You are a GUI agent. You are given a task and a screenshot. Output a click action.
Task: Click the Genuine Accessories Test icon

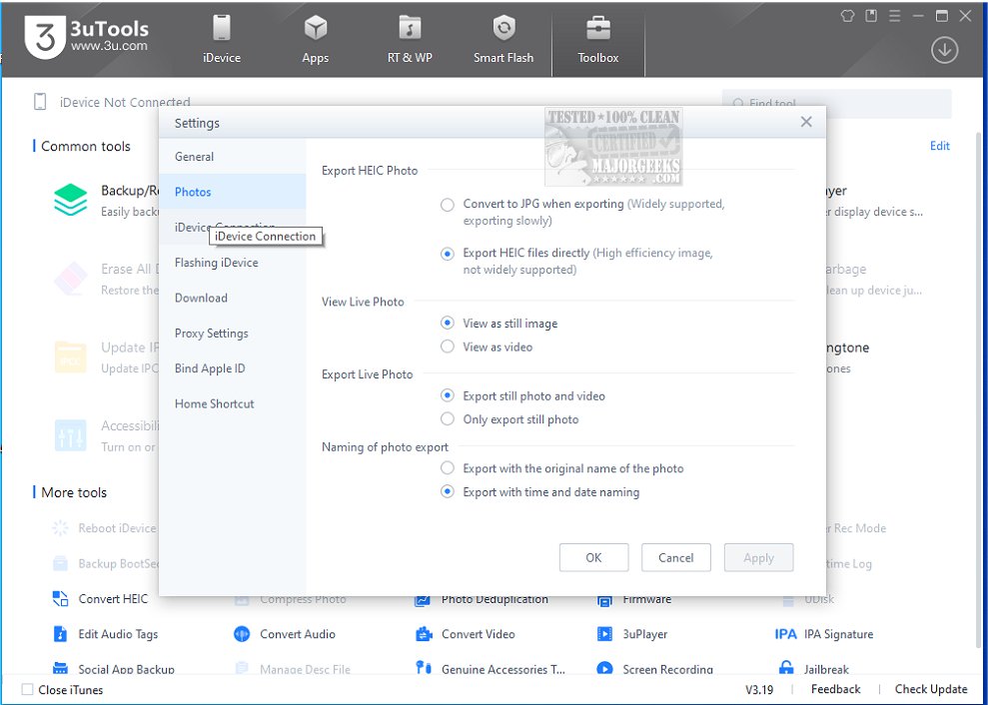pos(424,667)
